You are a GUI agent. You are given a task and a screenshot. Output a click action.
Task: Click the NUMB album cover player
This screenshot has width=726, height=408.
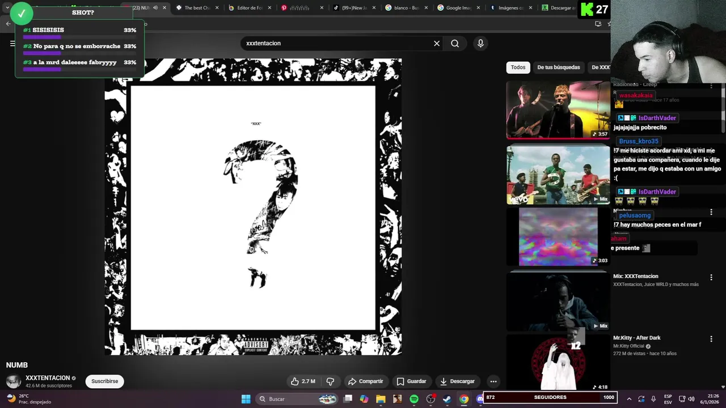(x=253, y=207)
